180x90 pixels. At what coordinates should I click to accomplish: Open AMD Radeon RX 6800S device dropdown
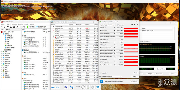pos(110,76)
